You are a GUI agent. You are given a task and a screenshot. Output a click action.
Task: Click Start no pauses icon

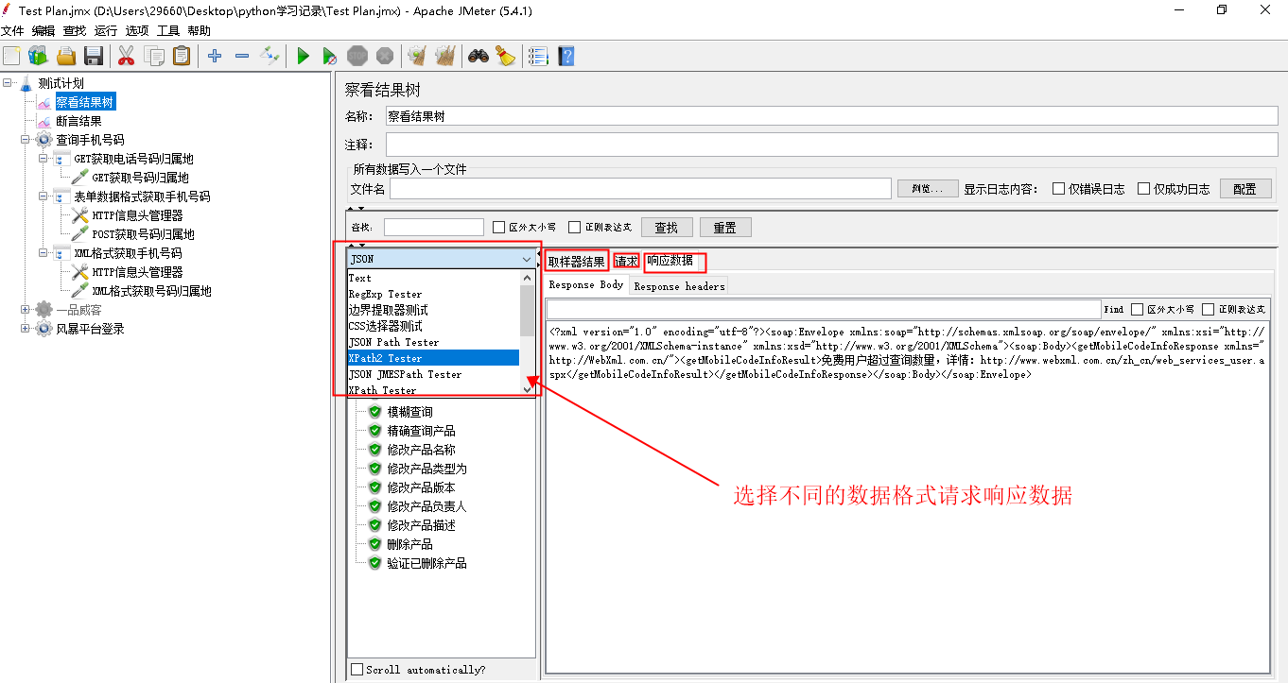[329, 57]
